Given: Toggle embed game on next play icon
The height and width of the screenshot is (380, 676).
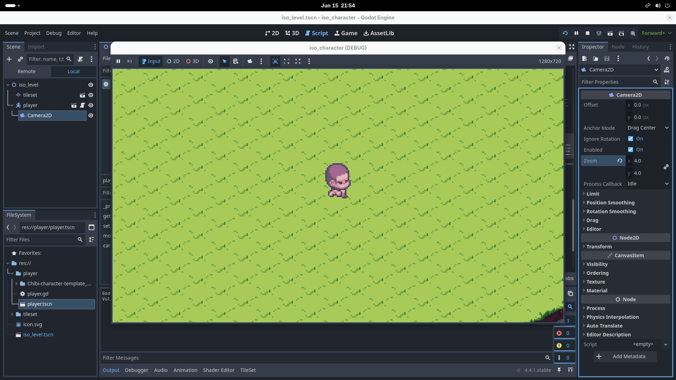Looking at the screenshot, I should point(275,61).
